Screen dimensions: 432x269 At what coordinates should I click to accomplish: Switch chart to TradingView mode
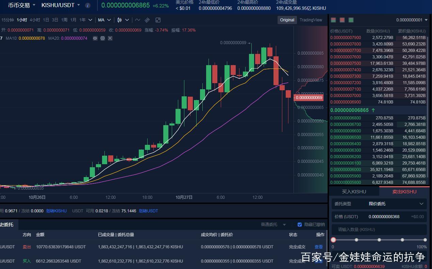click(311, 20)
